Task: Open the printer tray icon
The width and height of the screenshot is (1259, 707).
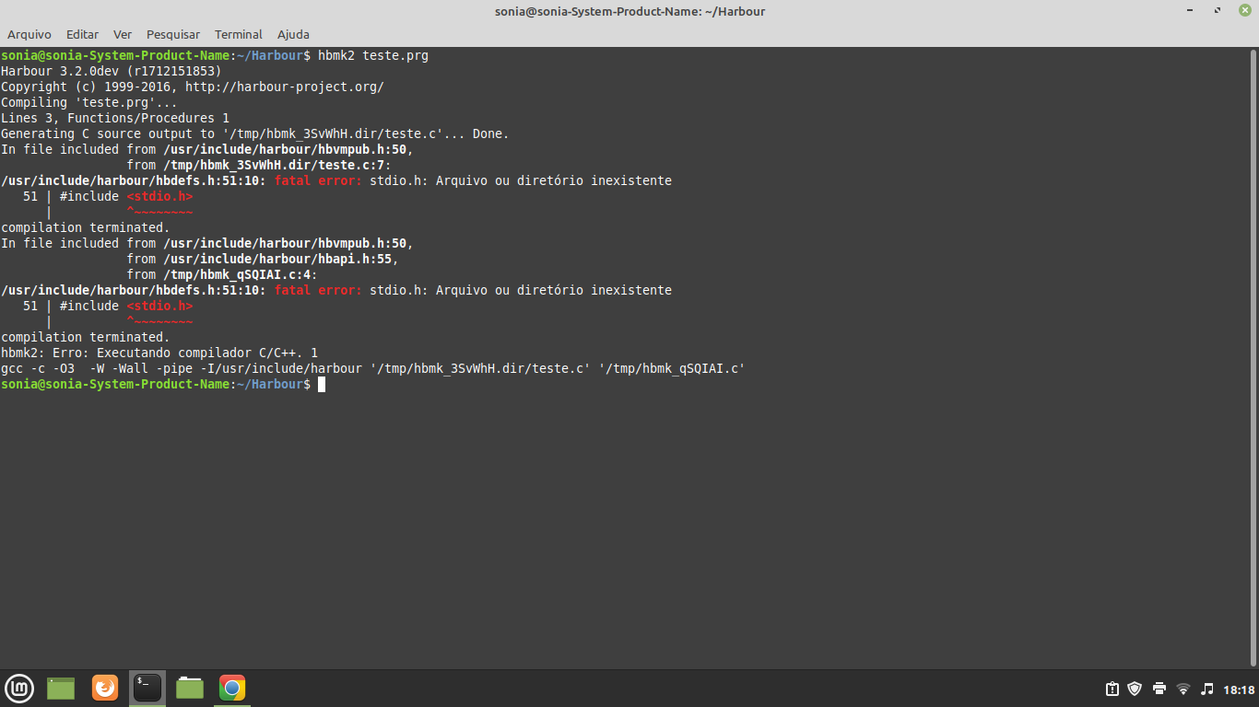Action: coord(1159,690)
